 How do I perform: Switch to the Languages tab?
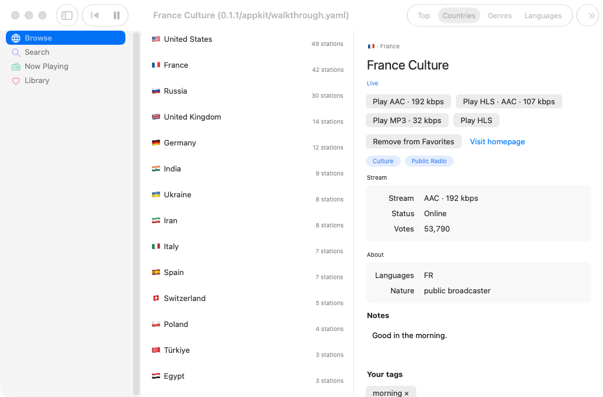(x=542, y=16)
